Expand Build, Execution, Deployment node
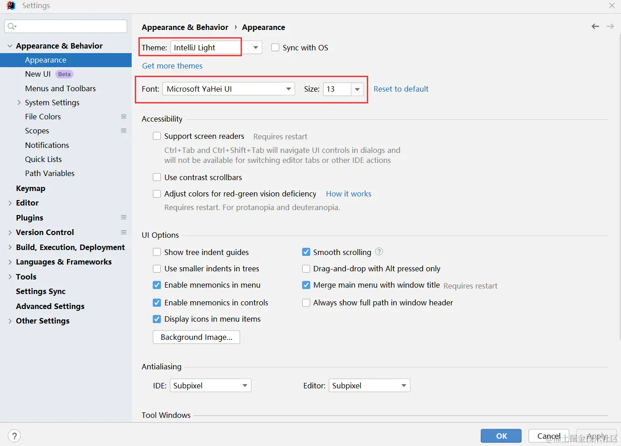This screenshot has height=446, width=621. (10, 247)
